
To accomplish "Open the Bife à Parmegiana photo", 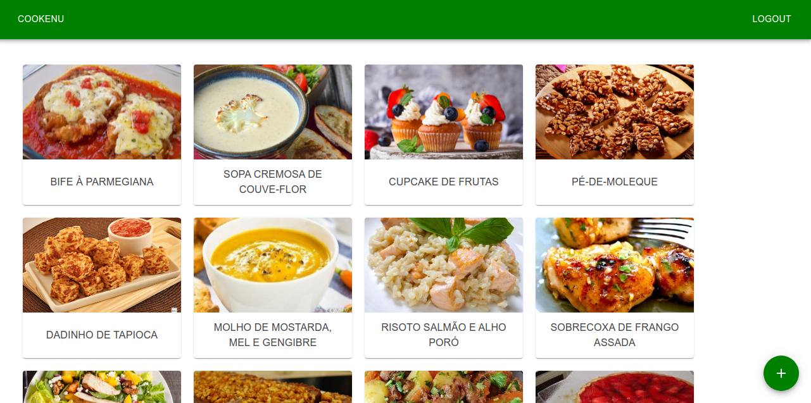I will click(x=102, y=112).
